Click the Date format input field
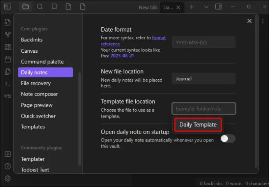Viewport: 269px width, 187px height. 204,42
